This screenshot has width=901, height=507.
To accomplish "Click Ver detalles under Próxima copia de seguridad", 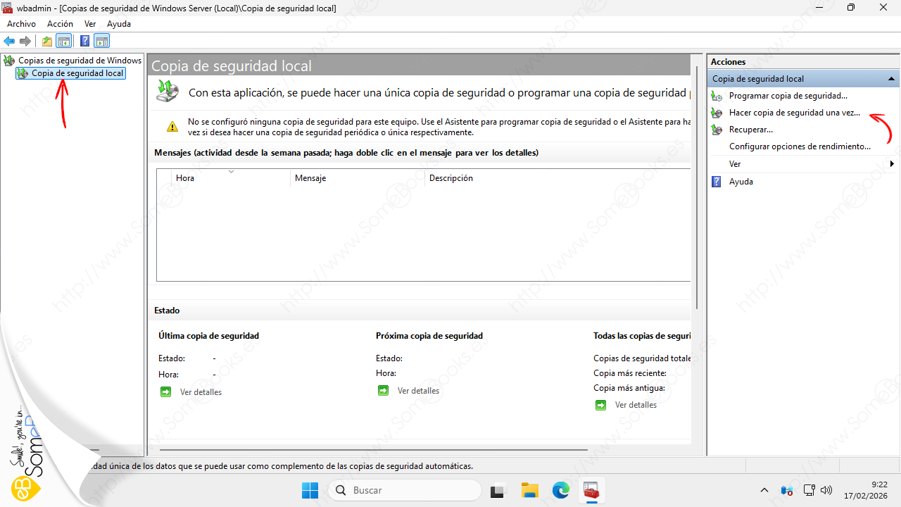I will [x=418, y=391].
